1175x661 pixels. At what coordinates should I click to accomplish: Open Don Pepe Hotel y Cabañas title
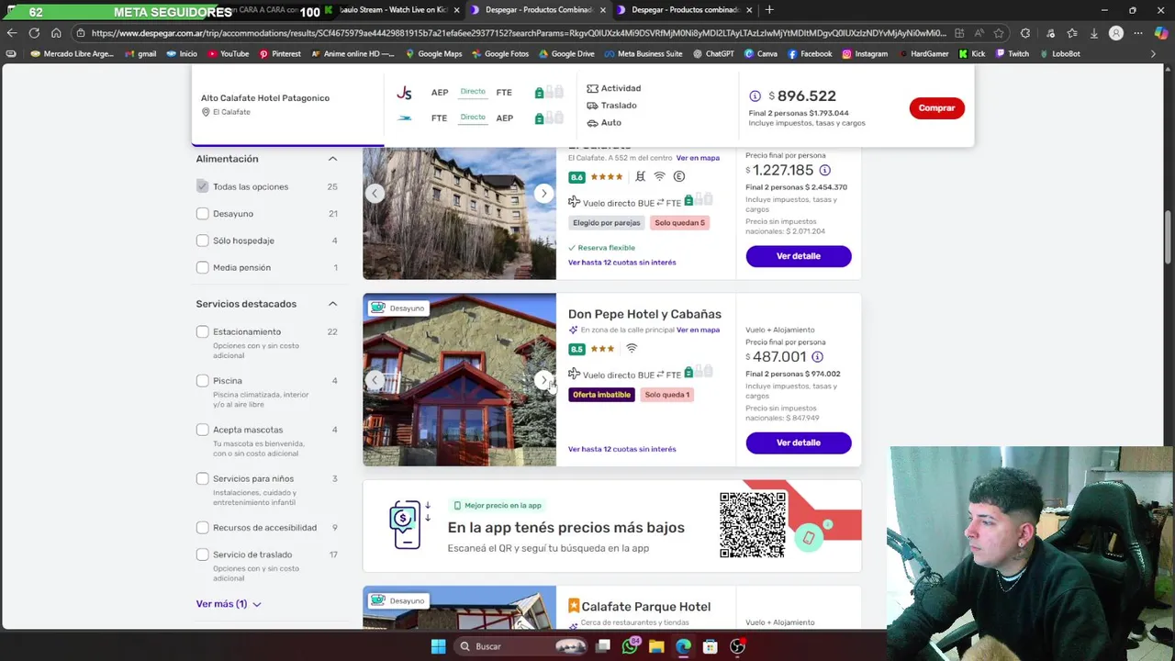point(644,314)
